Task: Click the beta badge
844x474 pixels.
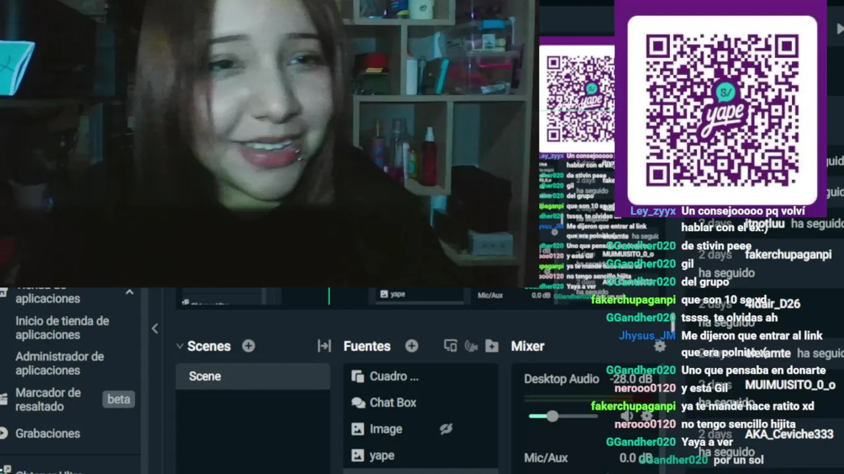Action: 119,400
